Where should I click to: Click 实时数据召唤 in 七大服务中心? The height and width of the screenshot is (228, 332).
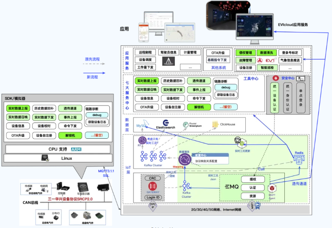147,90
